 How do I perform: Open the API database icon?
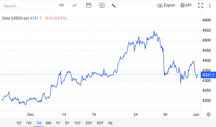point(186,5)
